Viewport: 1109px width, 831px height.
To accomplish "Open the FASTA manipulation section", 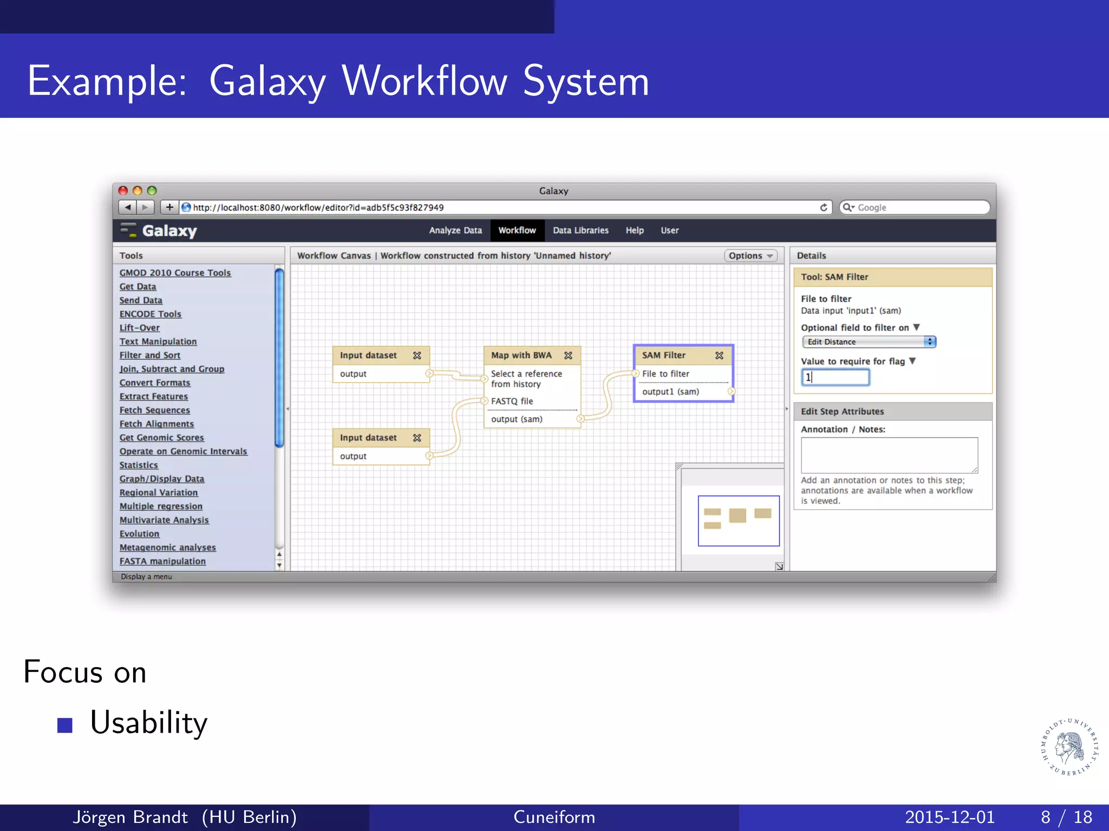I will pos(162,562).
